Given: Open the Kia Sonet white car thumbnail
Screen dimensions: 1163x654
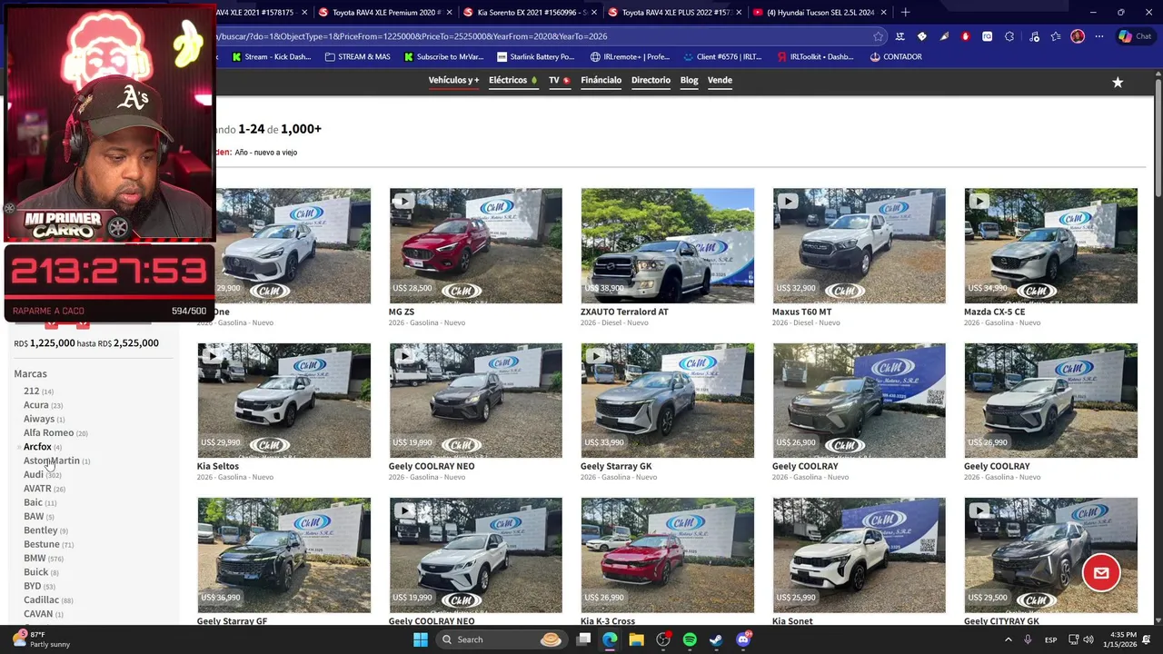Looking at the screenshot, I should [x=859, y=555].
